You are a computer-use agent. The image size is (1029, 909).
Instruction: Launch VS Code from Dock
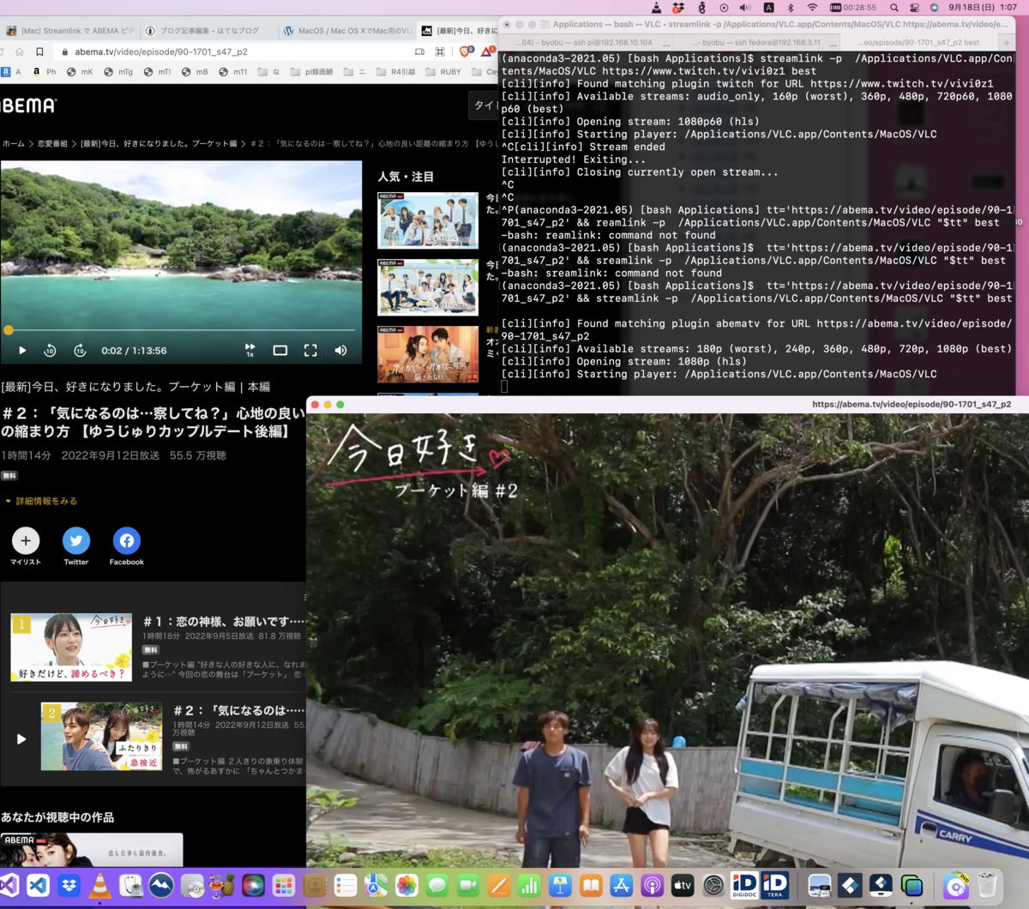[x=39, y=885]
